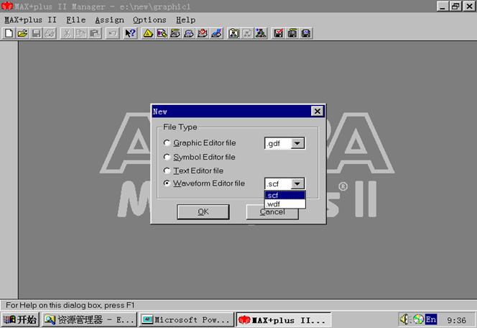Open the Options menu
The image size is (477, 328).
click(x=149, y=20)
